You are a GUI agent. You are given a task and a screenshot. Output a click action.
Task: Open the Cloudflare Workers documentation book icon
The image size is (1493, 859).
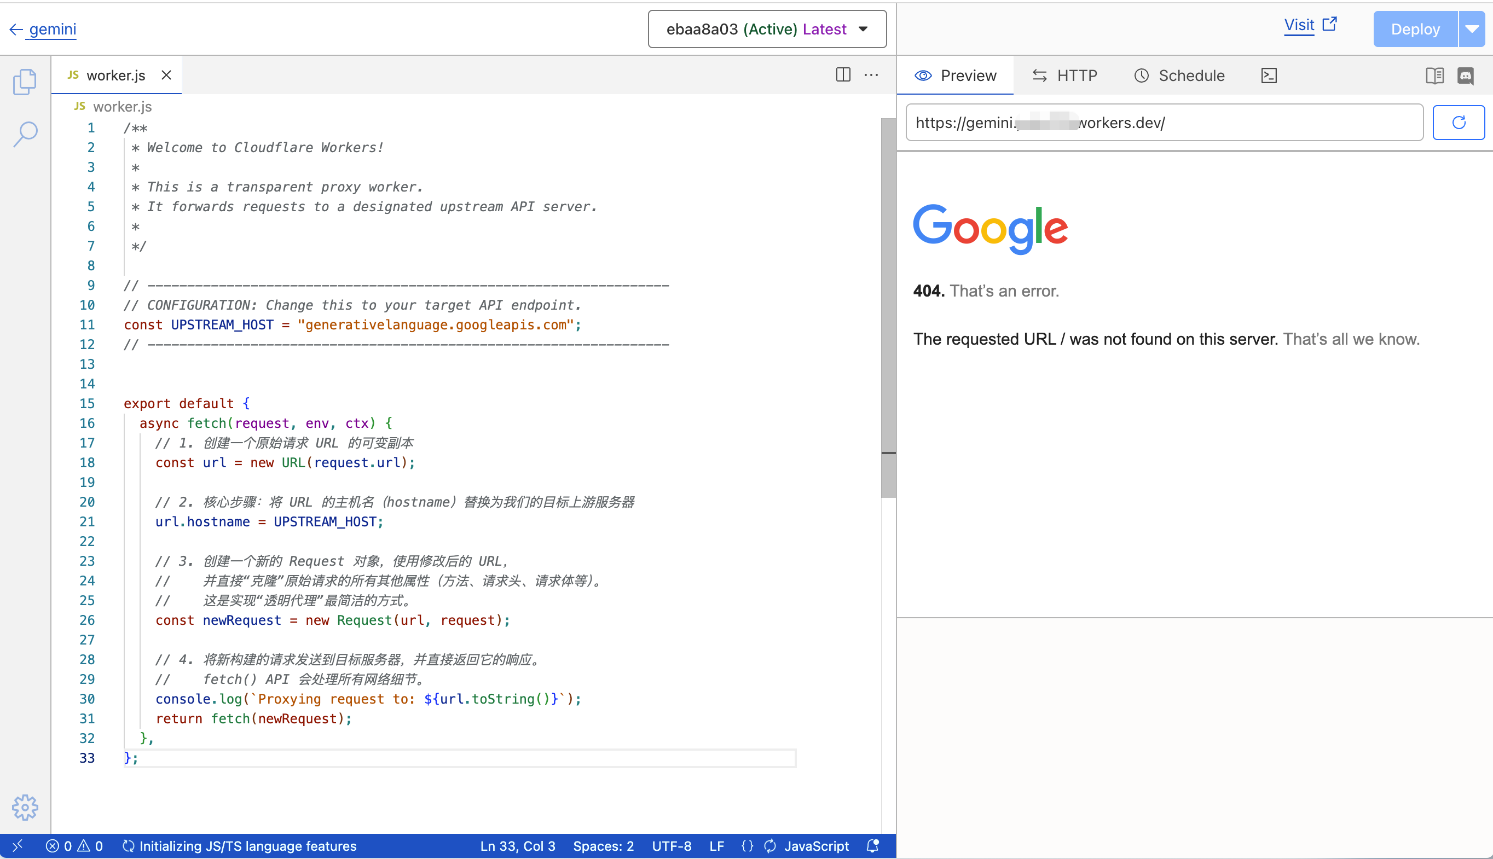1435,75
